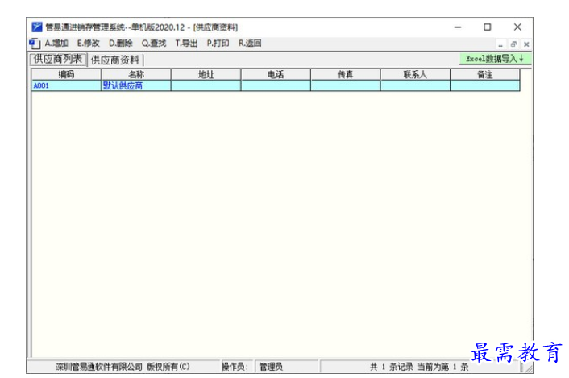569x378 pixels.
Task: Click the application logo icon in title bar
Action: pos(36,27)
